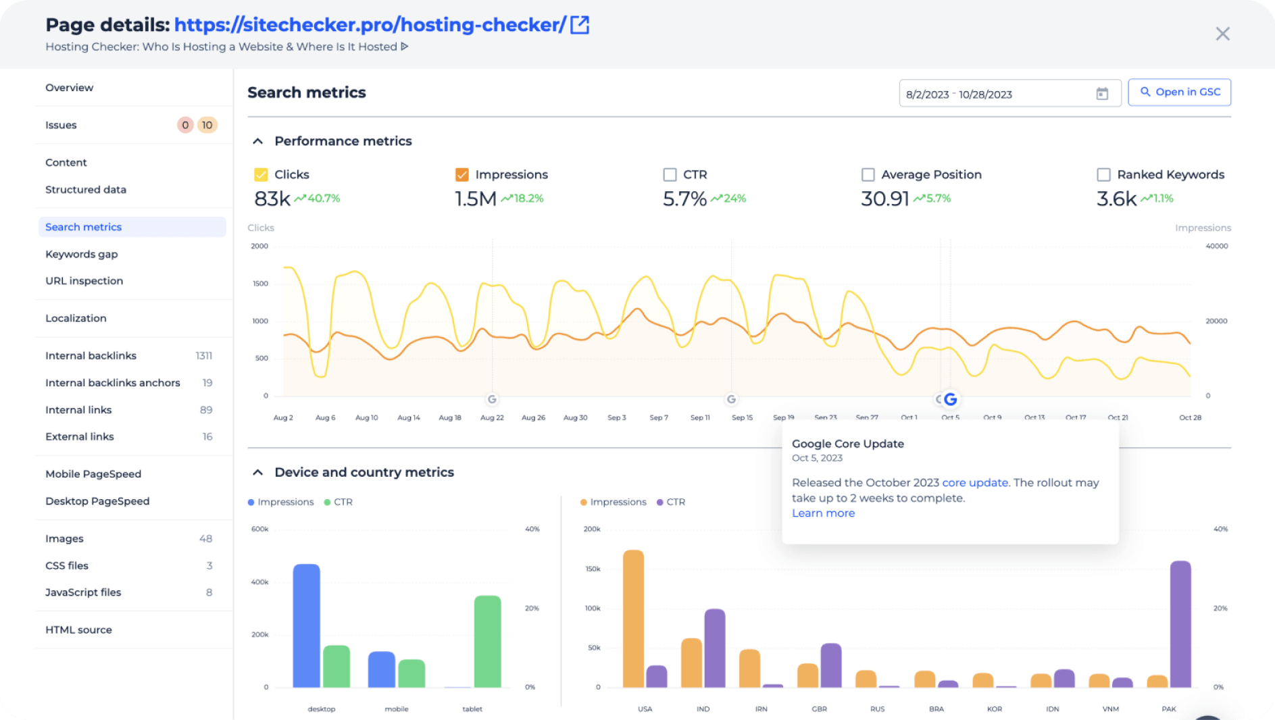Click the date range input field
The width and height of the screenshot is (1275, 720).
[1009, 94]
